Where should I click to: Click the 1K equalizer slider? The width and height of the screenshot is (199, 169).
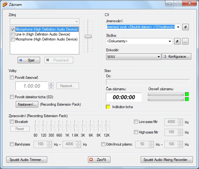tap(67, 126)
